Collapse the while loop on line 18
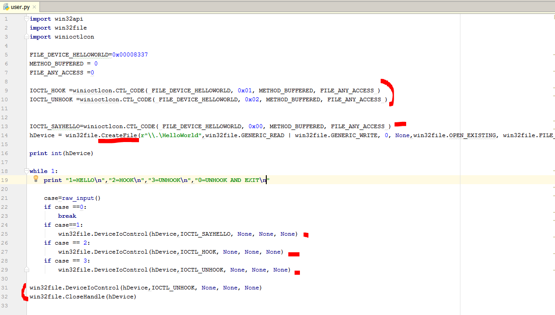The image size is (555, 315). coord(26,171)
